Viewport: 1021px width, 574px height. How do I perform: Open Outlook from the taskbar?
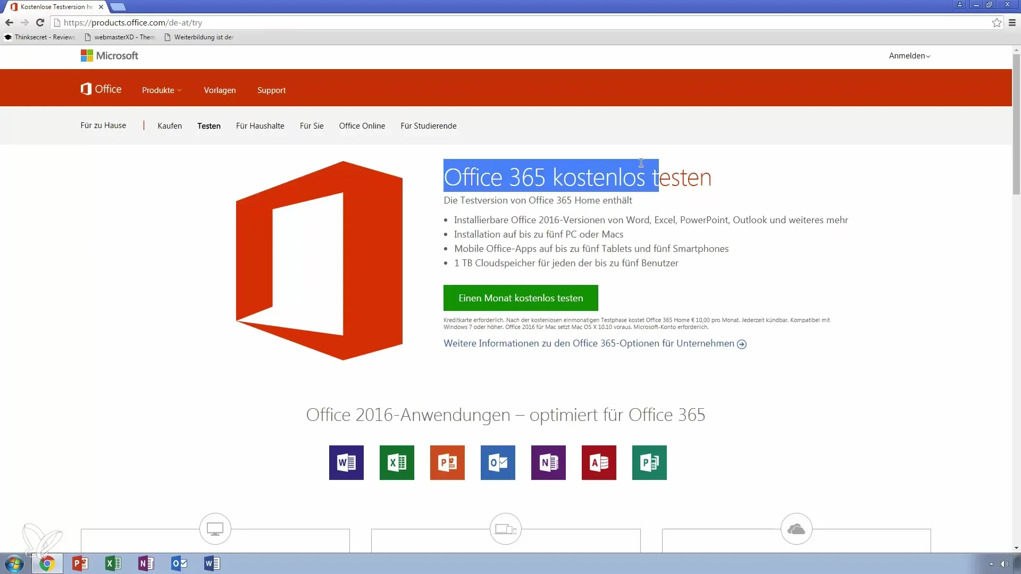pyautogui.click(x=179, y=563)
